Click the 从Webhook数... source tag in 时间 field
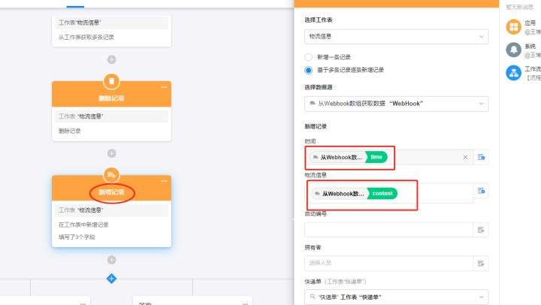Screen dimensions: 541x305 [338, 157]
